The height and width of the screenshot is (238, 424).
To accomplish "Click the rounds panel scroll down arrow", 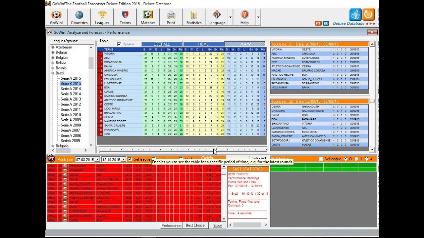I will 372,149.
